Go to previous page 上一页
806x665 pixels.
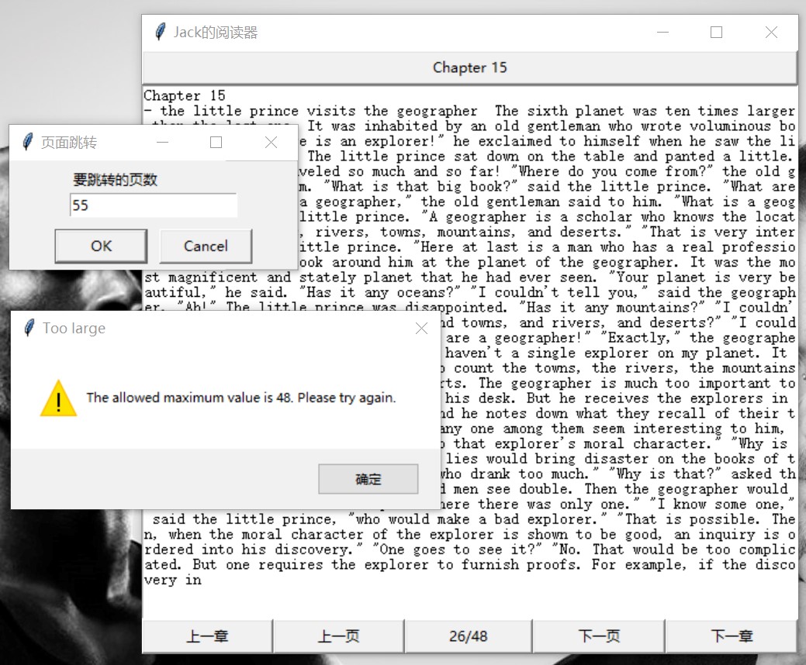point(338,636)
